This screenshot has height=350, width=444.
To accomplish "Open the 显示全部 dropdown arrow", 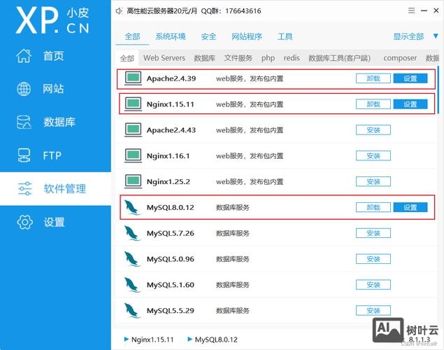I will (x=436, y=36).
